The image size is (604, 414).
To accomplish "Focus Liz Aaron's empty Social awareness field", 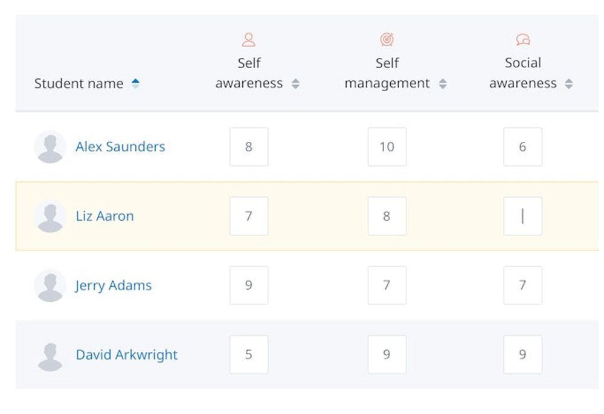I will coord(522,216).
